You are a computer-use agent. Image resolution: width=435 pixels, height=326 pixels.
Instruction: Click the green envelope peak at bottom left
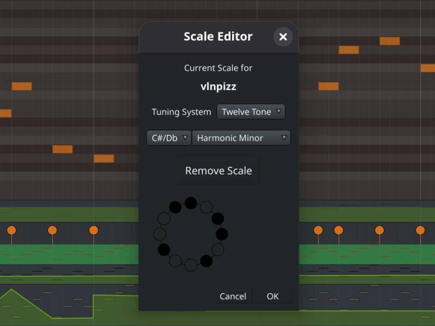coord(11,290)
